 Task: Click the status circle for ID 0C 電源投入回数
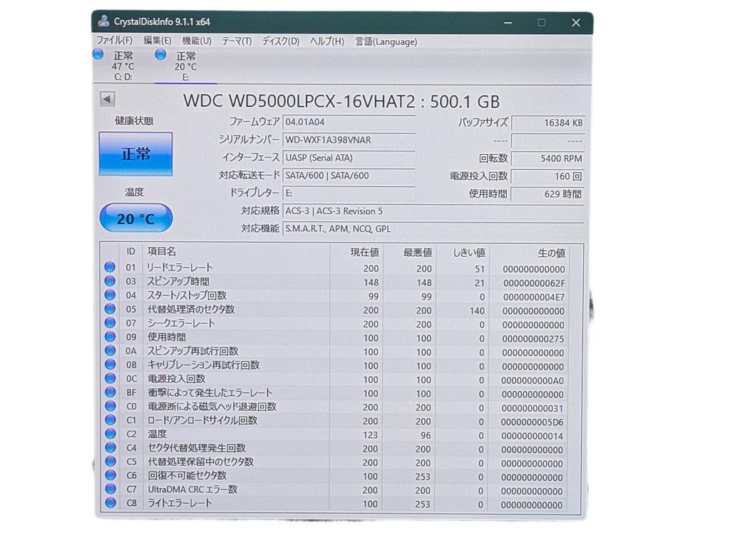(110, 378)
